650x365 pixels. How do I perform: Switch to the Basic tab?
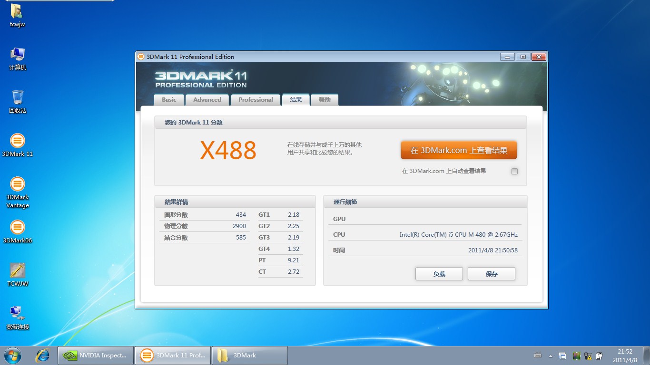(x=169, y=100)
